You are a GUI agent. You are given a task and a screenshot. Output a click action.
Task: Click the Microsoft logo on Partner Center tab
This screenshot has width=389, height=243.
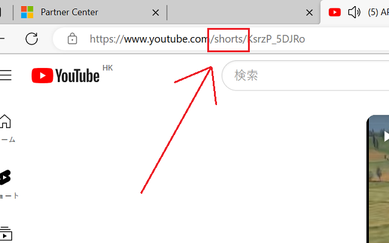pos(27,12)
